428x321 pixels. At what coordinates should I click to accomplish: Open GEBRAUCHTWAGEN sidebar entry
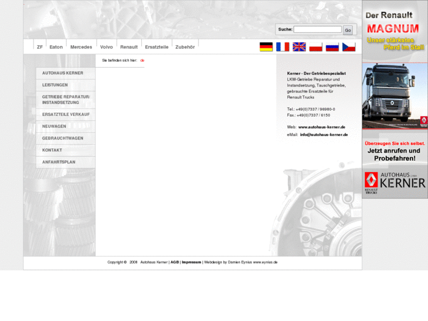(65, 138)
